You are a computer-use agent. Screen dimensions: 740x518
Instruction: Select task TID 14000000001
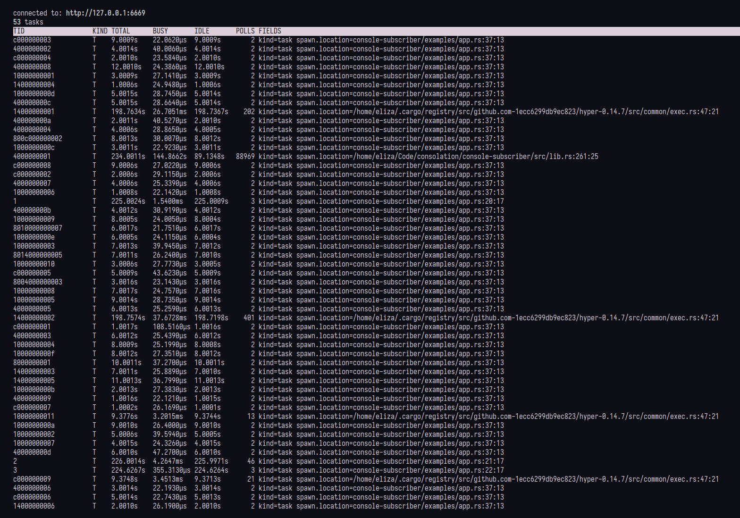[x=34, y=112]
